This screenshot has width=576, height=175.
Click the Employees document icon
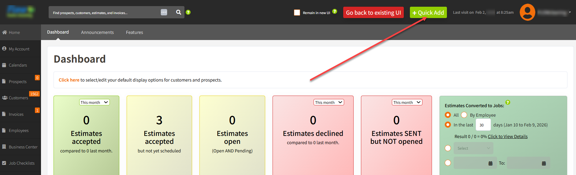pos(4,130)
